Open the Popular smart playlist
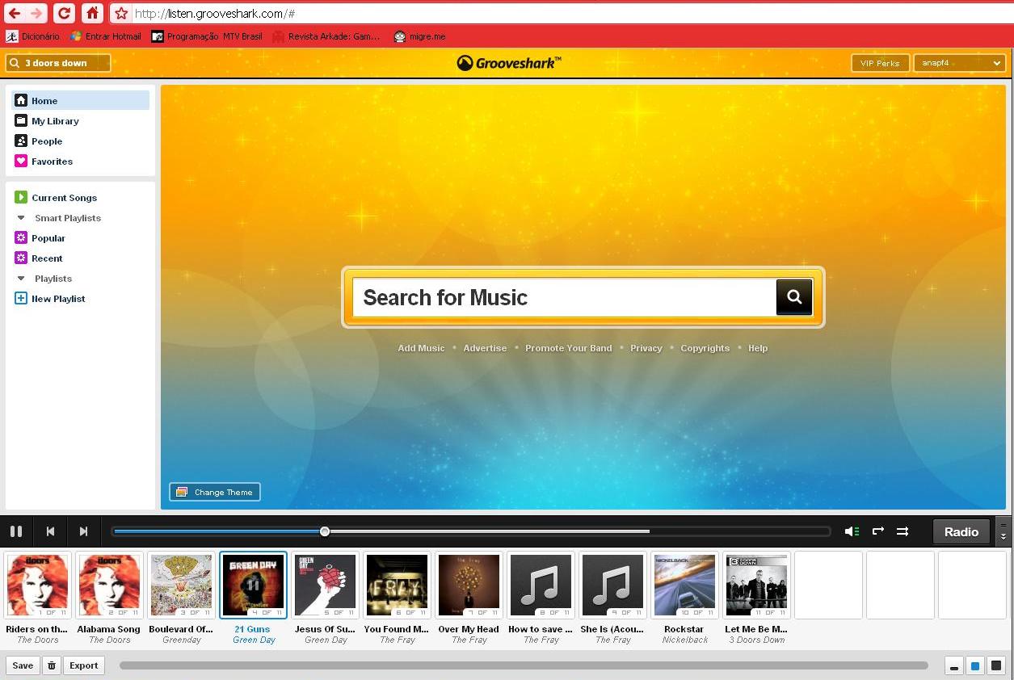This screenshot has height=680, width=1014. coord(80,238)
